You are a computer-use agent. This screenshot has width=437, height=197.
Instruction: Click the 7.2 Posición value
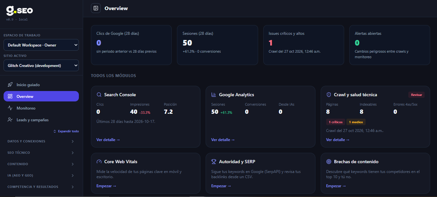click(x=168, y=112)
